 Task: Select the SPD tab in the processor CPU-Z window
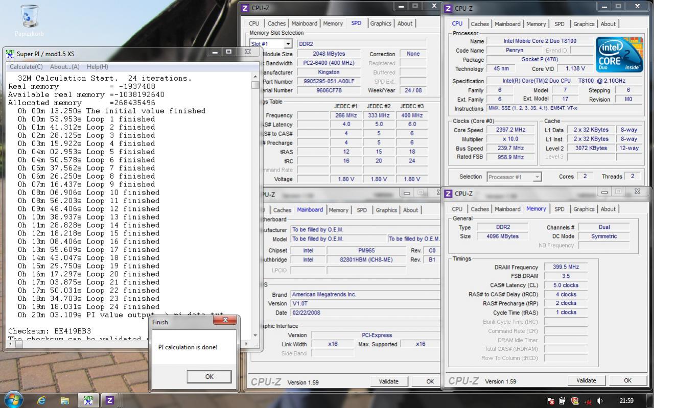(x=560, y=24)
